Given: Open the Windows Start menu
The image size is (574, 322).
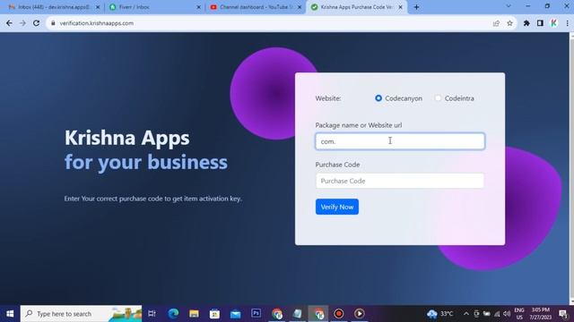Looking at the screenshot, I should click(10, 314).
